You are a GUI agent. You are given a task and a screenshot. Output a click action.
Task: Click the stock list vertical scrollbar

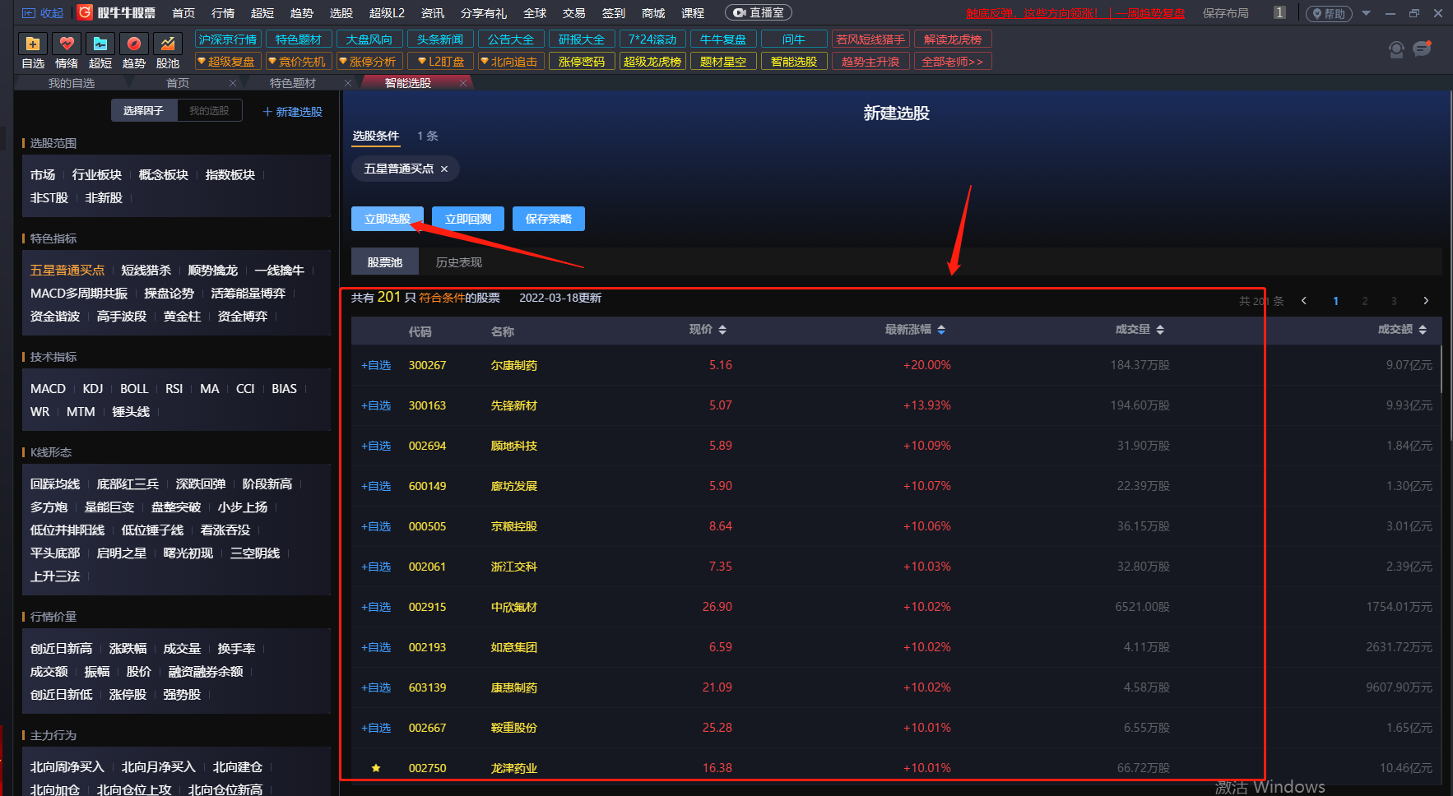[1441, 370]
